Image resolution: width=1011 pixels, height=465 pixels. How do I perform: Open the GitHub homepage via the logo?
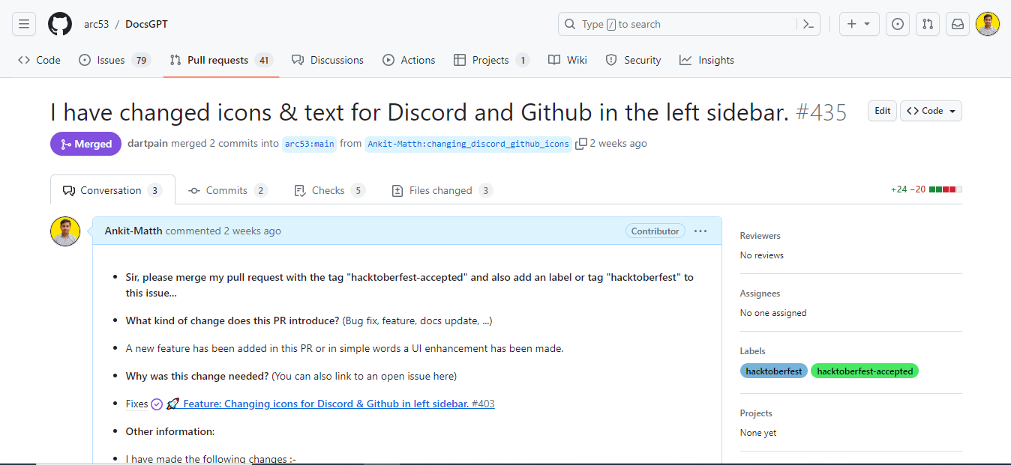tap(60, 23)
